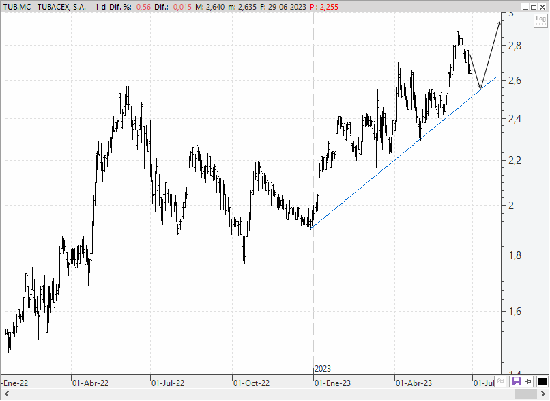Screen dimensions: 550x401
Task: Click the '01-Abr-23' date axis label
Action: coord(414,383)
